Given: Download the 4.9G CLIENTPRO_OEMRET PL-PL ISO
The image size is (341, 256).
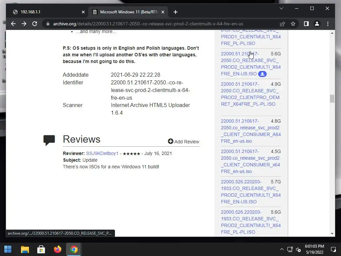Looking at the screenshot, I should [250, 94].
